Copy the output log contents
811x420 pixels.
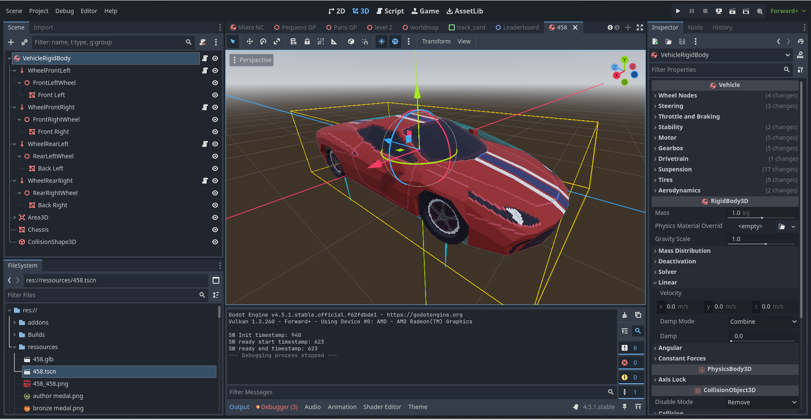(x=638, y=315)
